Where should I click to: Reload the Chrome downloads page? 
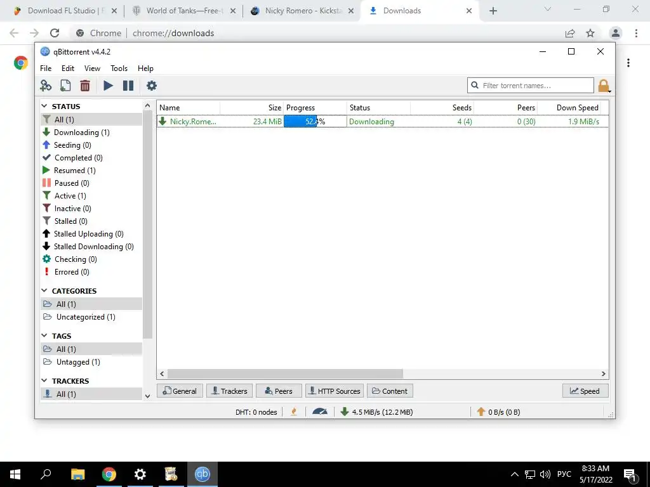click(55, 33)
